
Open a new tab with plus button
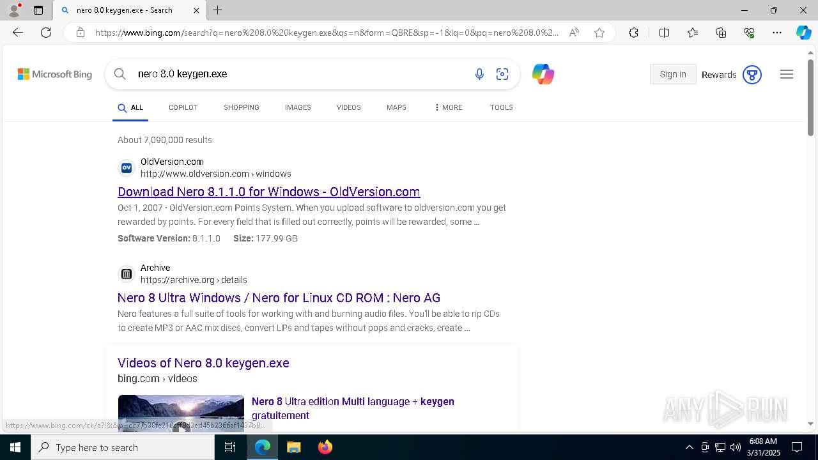(x=218, y=10)
